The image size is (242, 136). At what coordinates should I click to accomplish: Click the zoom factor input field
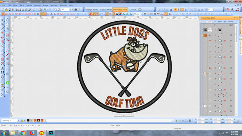pyautogui.click(x=65, y=10)
